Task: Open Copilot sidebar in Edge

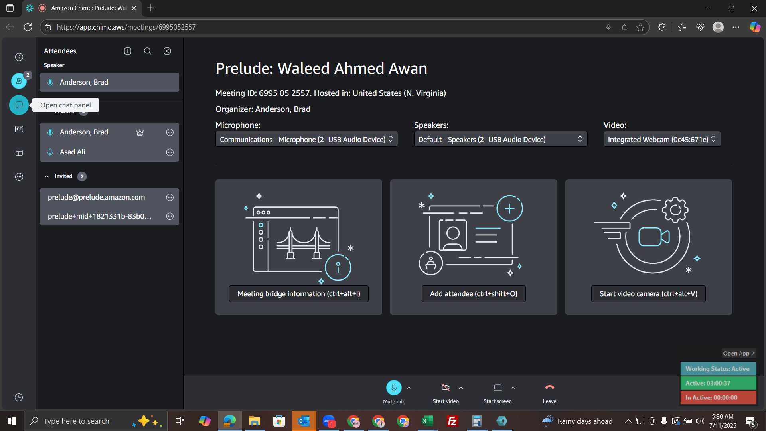Action: 755,27
